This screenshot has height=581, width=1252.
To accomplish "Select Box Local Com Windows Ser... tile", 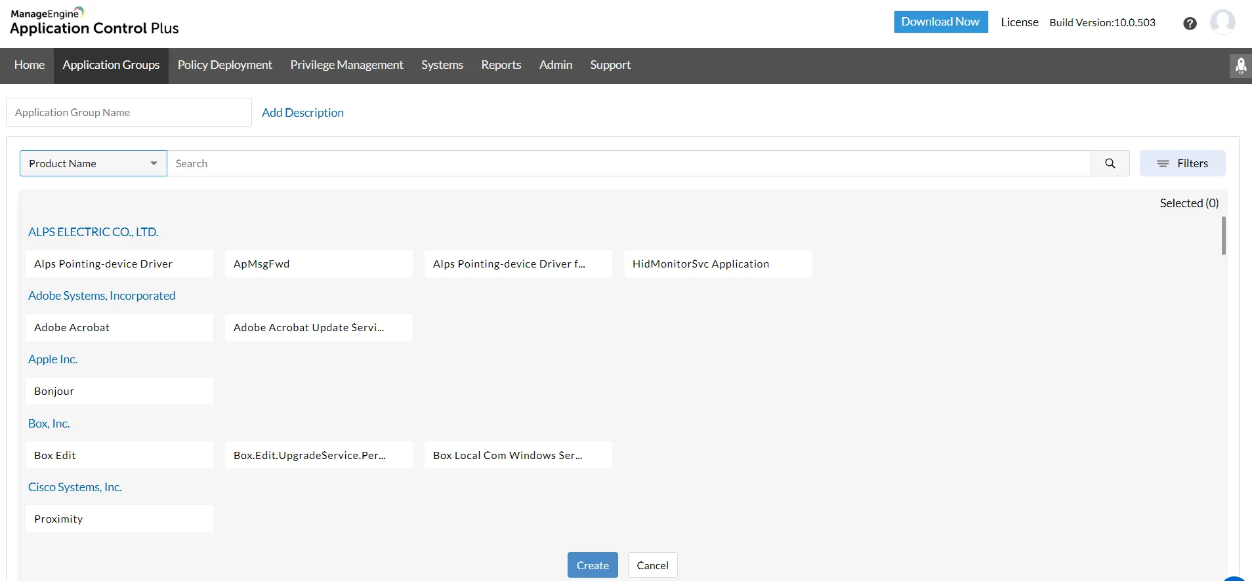I will pos(518,455).
